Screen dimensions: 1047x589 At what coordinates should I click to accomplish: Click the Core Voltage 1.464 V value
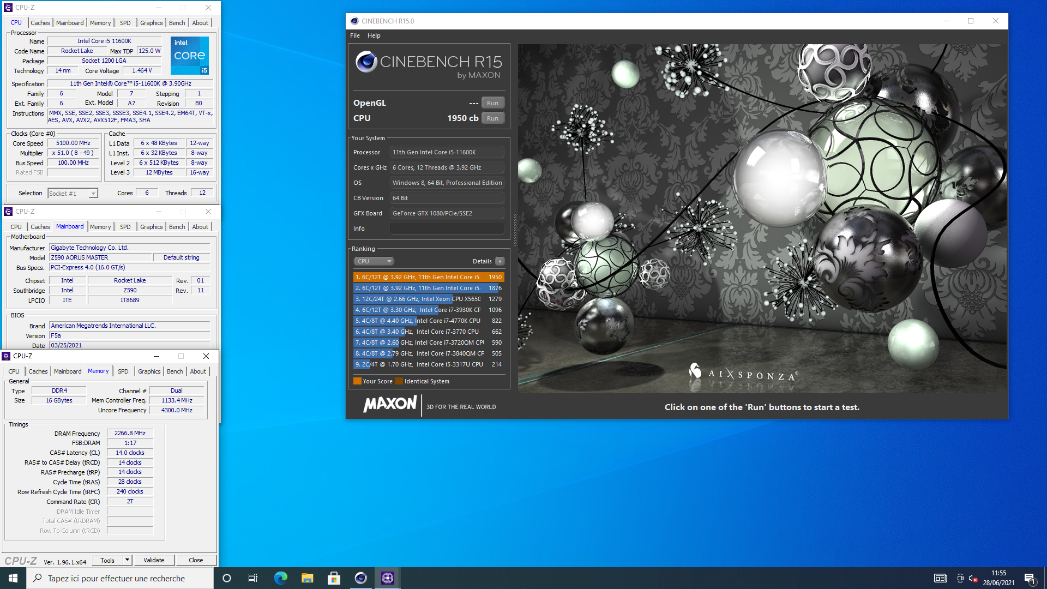142,71
